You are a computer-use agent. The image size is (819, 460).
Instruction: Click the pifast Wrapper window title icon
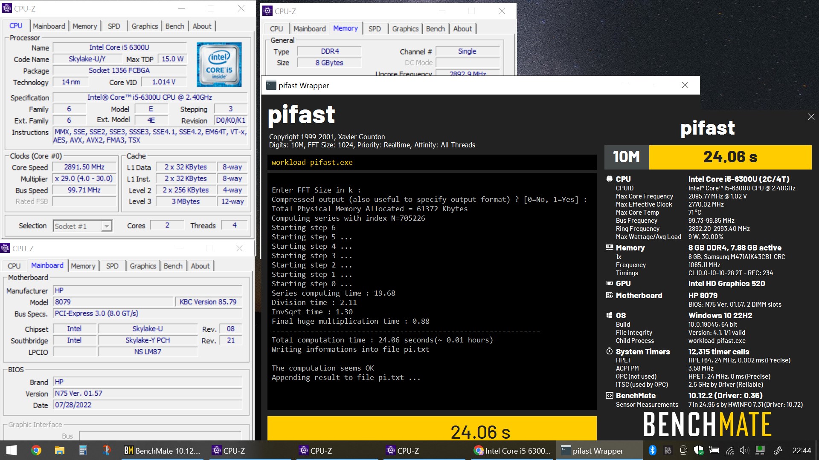271,85
